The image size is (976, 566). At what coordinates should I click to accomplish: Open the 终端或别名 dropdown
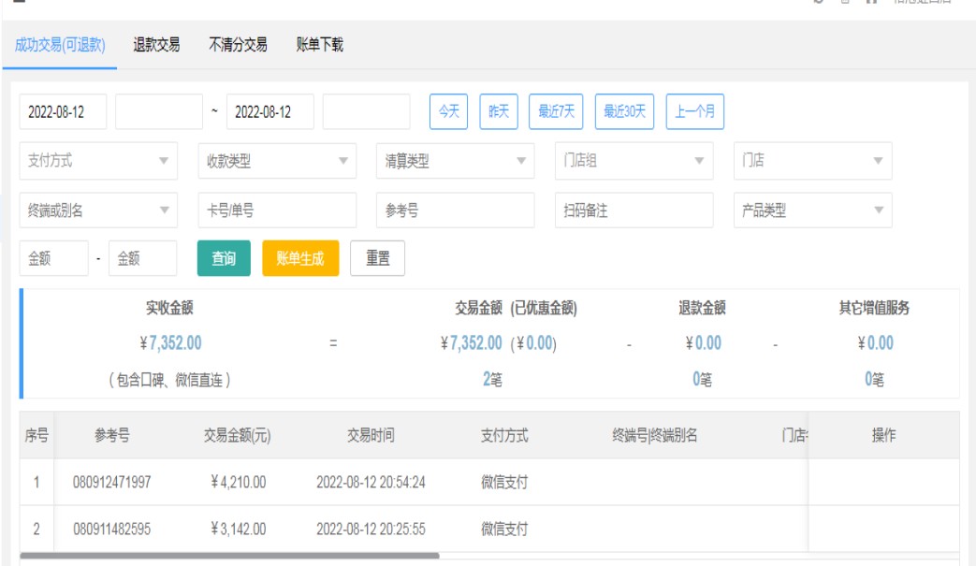click(98, 210)
